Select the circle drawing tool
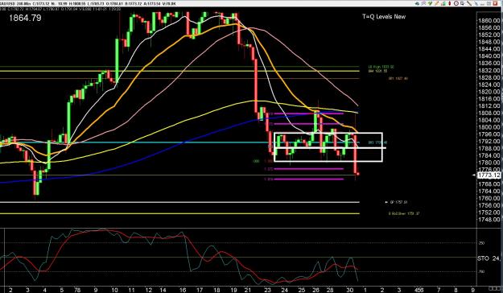 (x=456, y=3)
